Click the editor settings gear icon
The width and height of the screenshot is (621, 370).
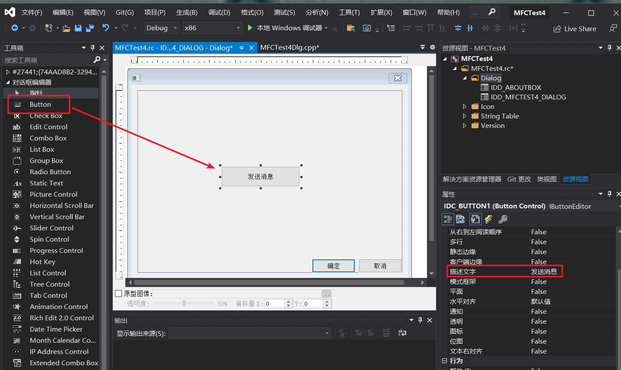coord(433,48)
